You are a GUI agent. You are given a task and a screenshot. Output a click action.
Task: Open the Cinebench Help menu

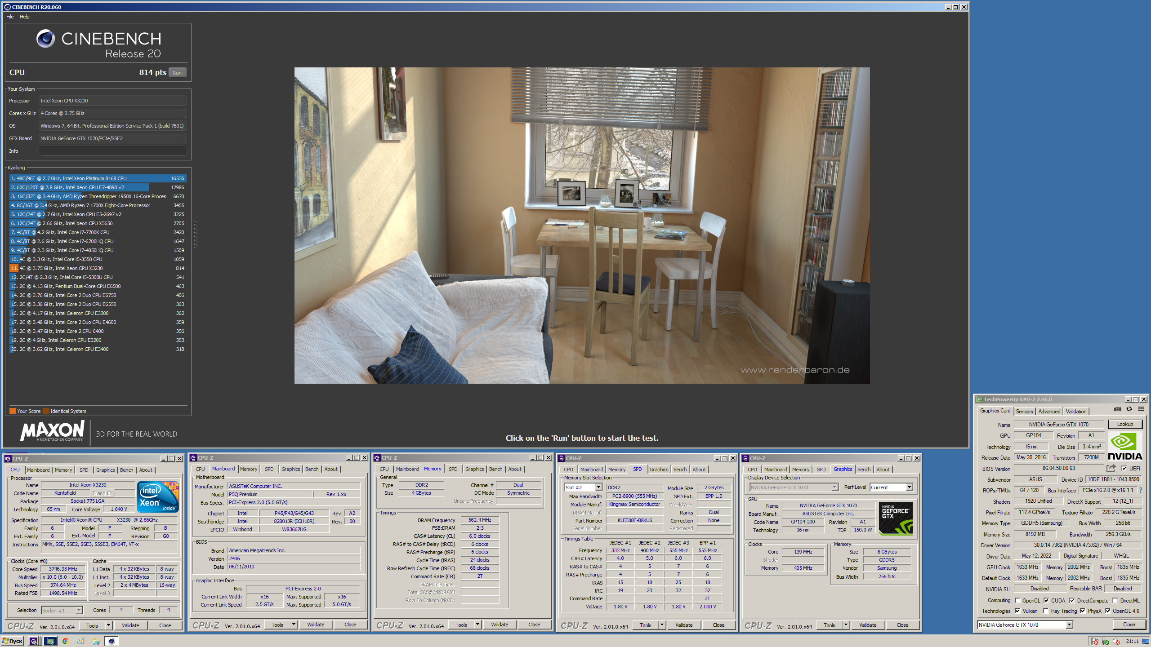(25, 17)
